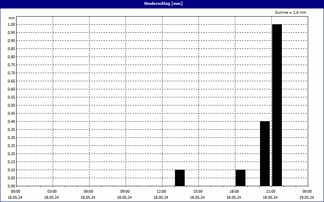Select the 1,00 y-axis value
The image size is (324, 202).
(12, 25)
